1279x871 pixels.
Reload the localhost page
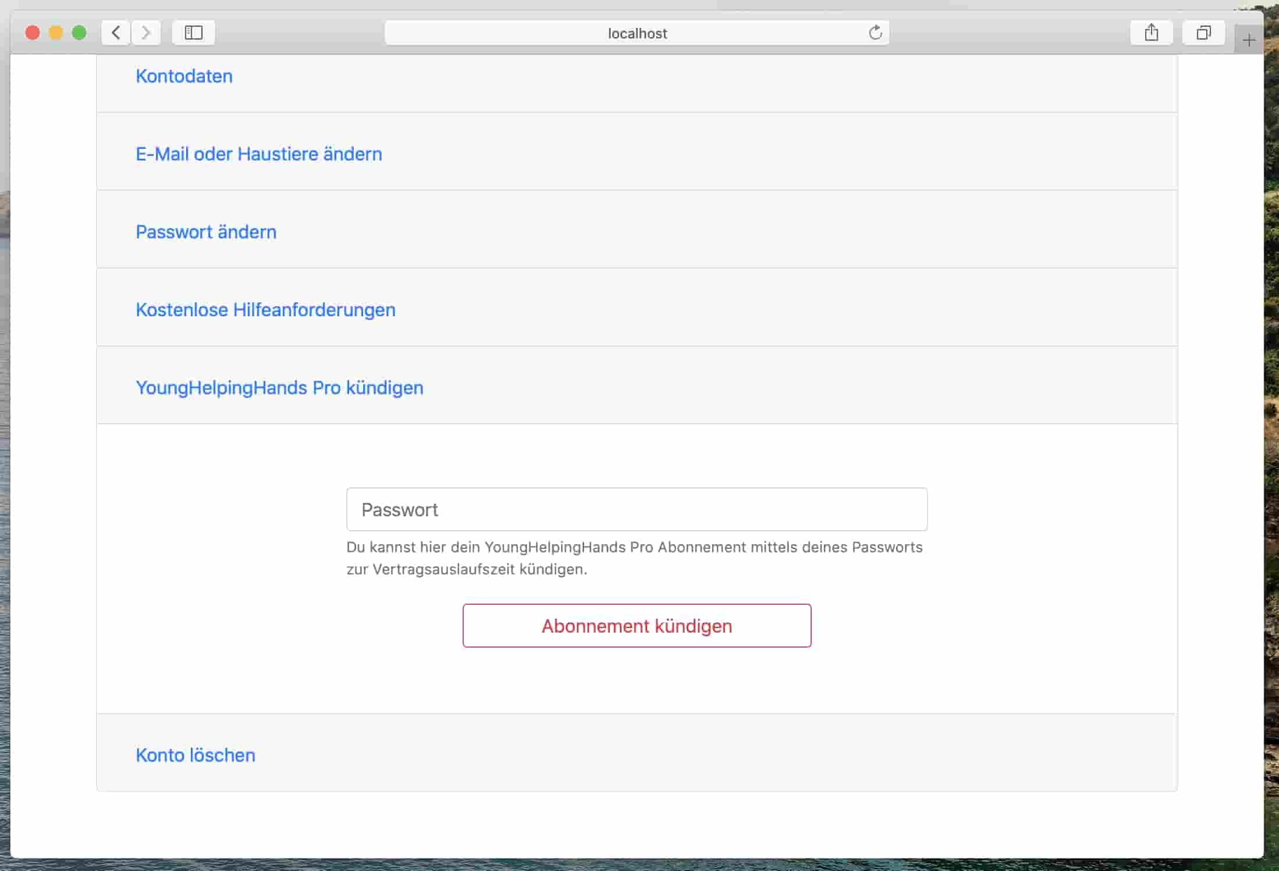point(875,33)
